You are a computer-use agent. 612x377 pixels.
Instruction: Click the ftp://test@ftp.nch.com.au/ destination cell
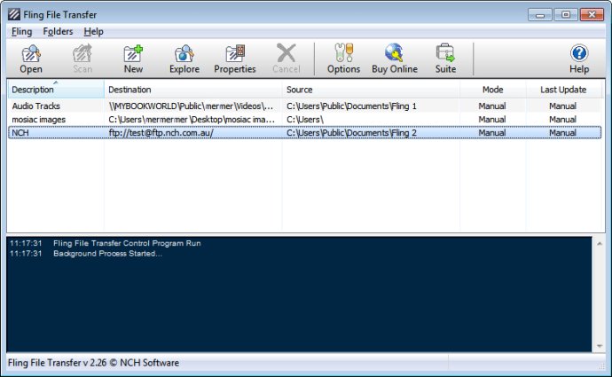(161, 133)
